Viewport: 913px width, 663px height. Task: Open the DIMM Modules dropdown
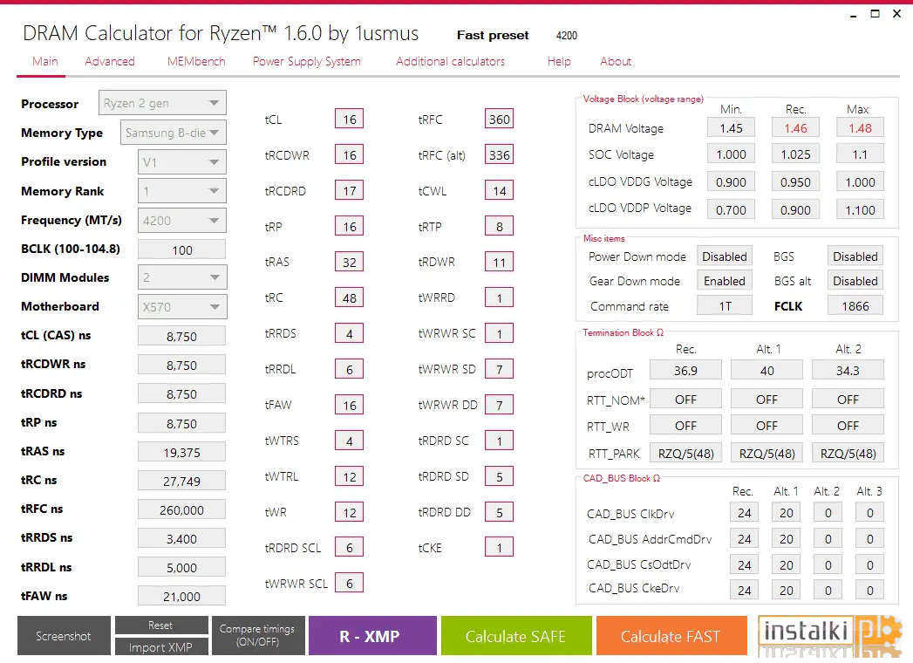[182, 278]
